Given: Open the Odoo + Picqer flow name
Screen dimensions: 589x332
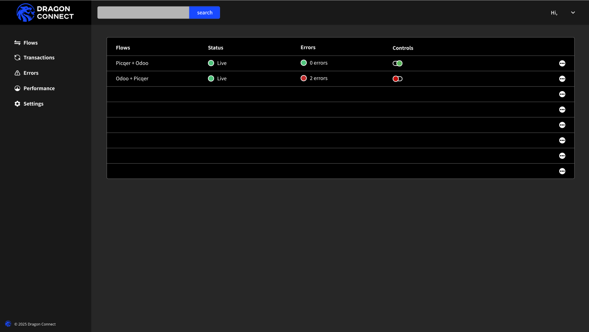Looking at the screenshot, I should pyautogui.click(x=132, y=79).
